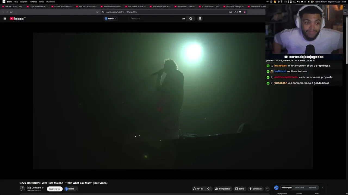The height and width of the screenshot is (195, 348).
Task: Switch to 'LEICESTER: o milagre' tab
Action: [x=234, y=6]
